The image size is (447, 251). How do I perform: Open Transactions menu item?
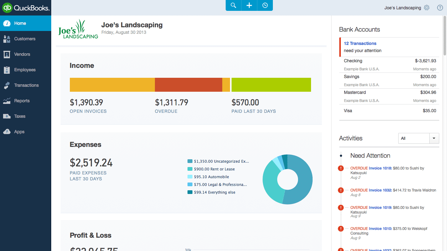[25, 85]
